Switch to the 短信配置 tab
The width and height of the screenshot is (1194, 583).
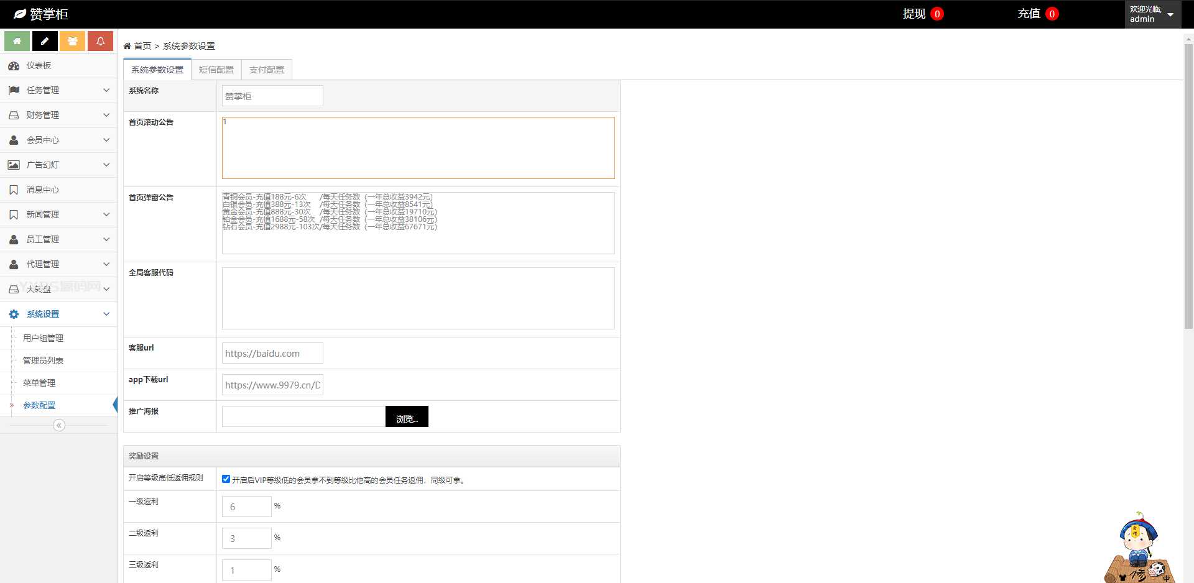[x=216, y=70]
